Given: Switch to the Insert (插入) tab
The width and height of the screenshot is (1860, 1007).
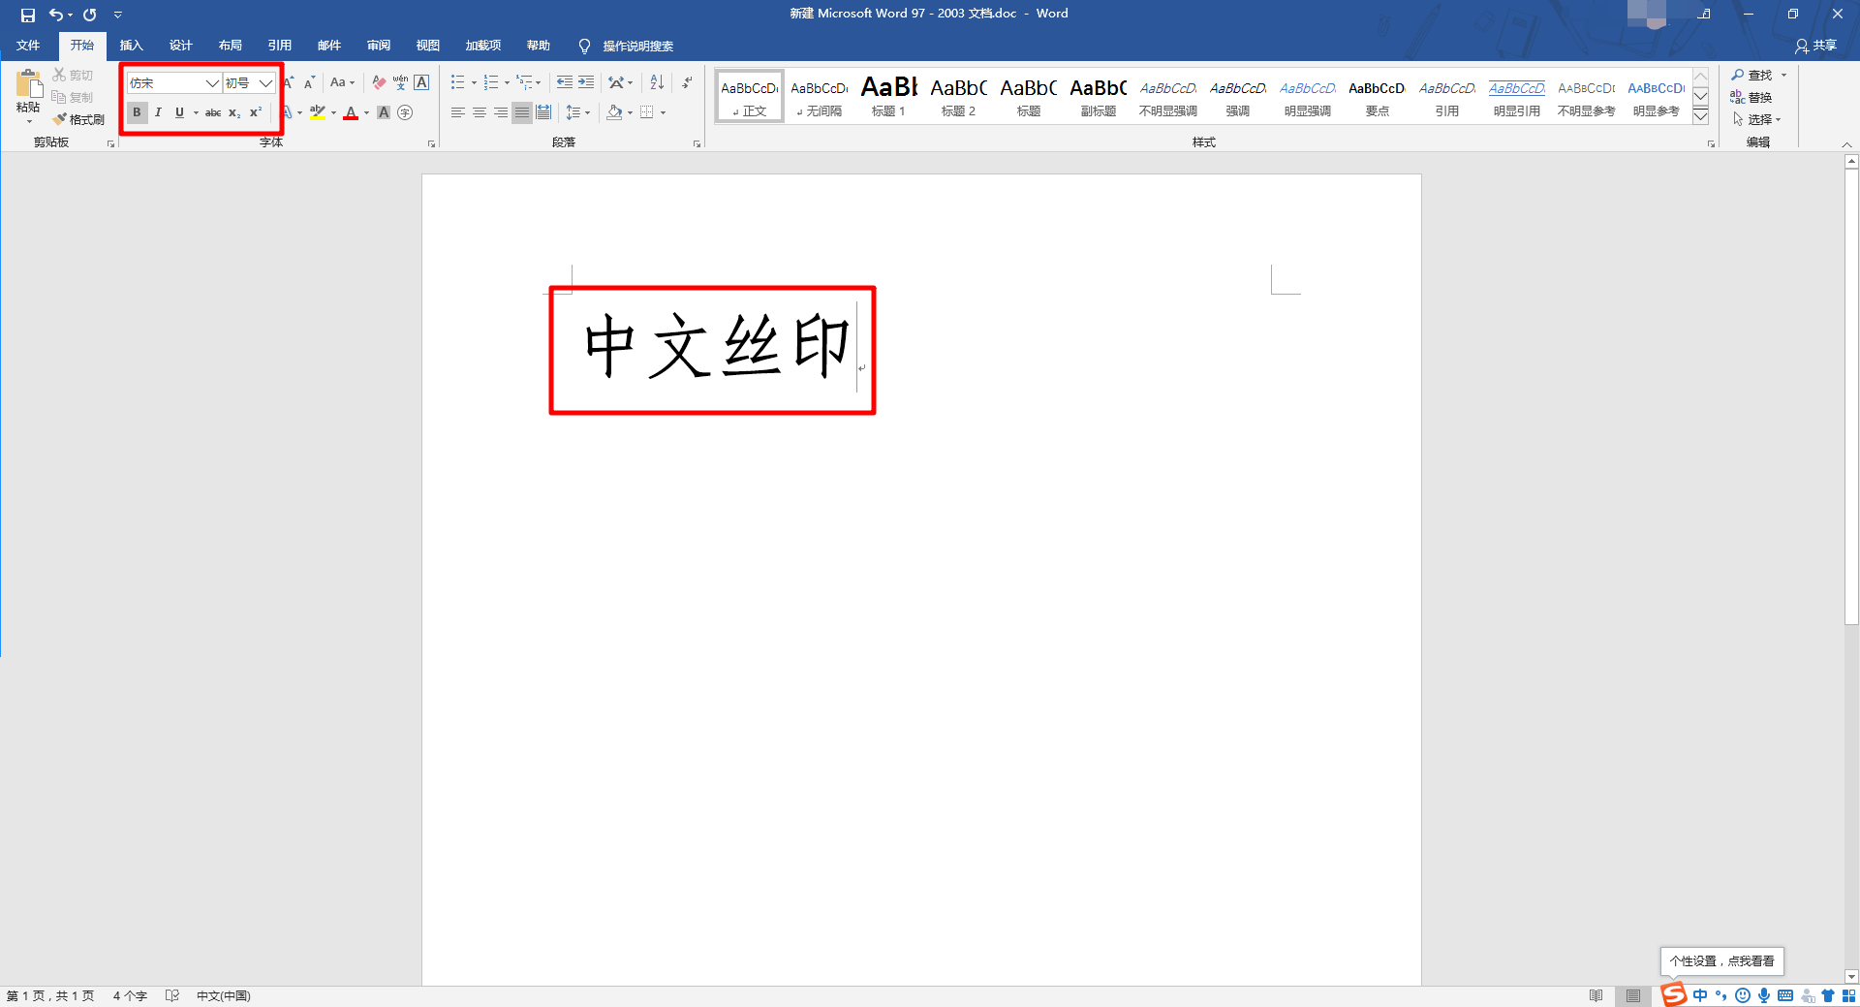Looking at the screenshot, I should pyautogui.click(x=132, y=46).
